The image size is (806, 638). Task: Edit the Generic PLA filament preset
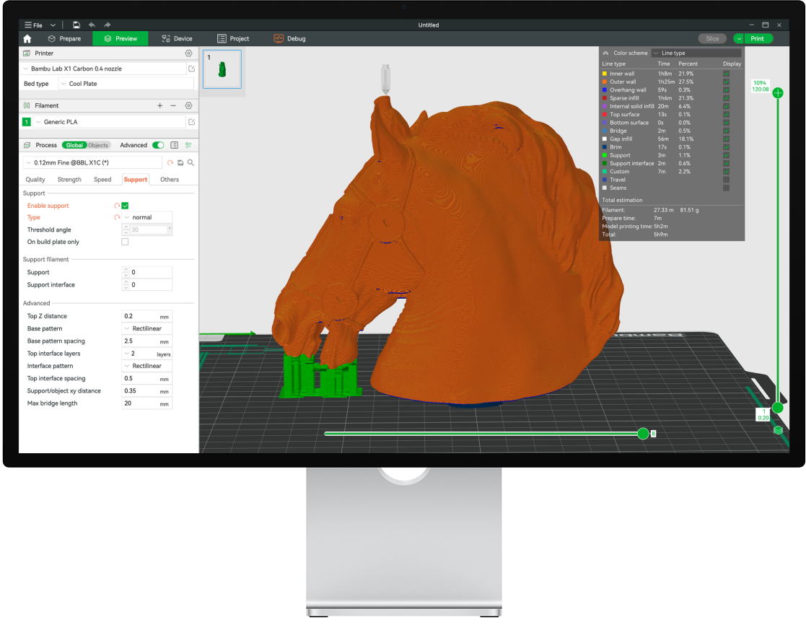click(x=191, y=123)
